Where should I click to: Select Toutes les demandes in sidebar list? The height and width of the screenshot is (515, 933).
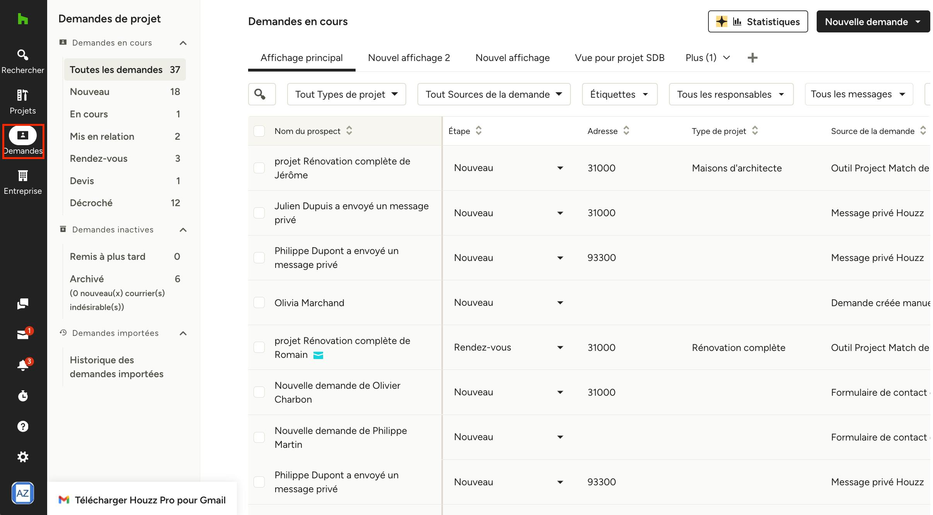point(125,69)
